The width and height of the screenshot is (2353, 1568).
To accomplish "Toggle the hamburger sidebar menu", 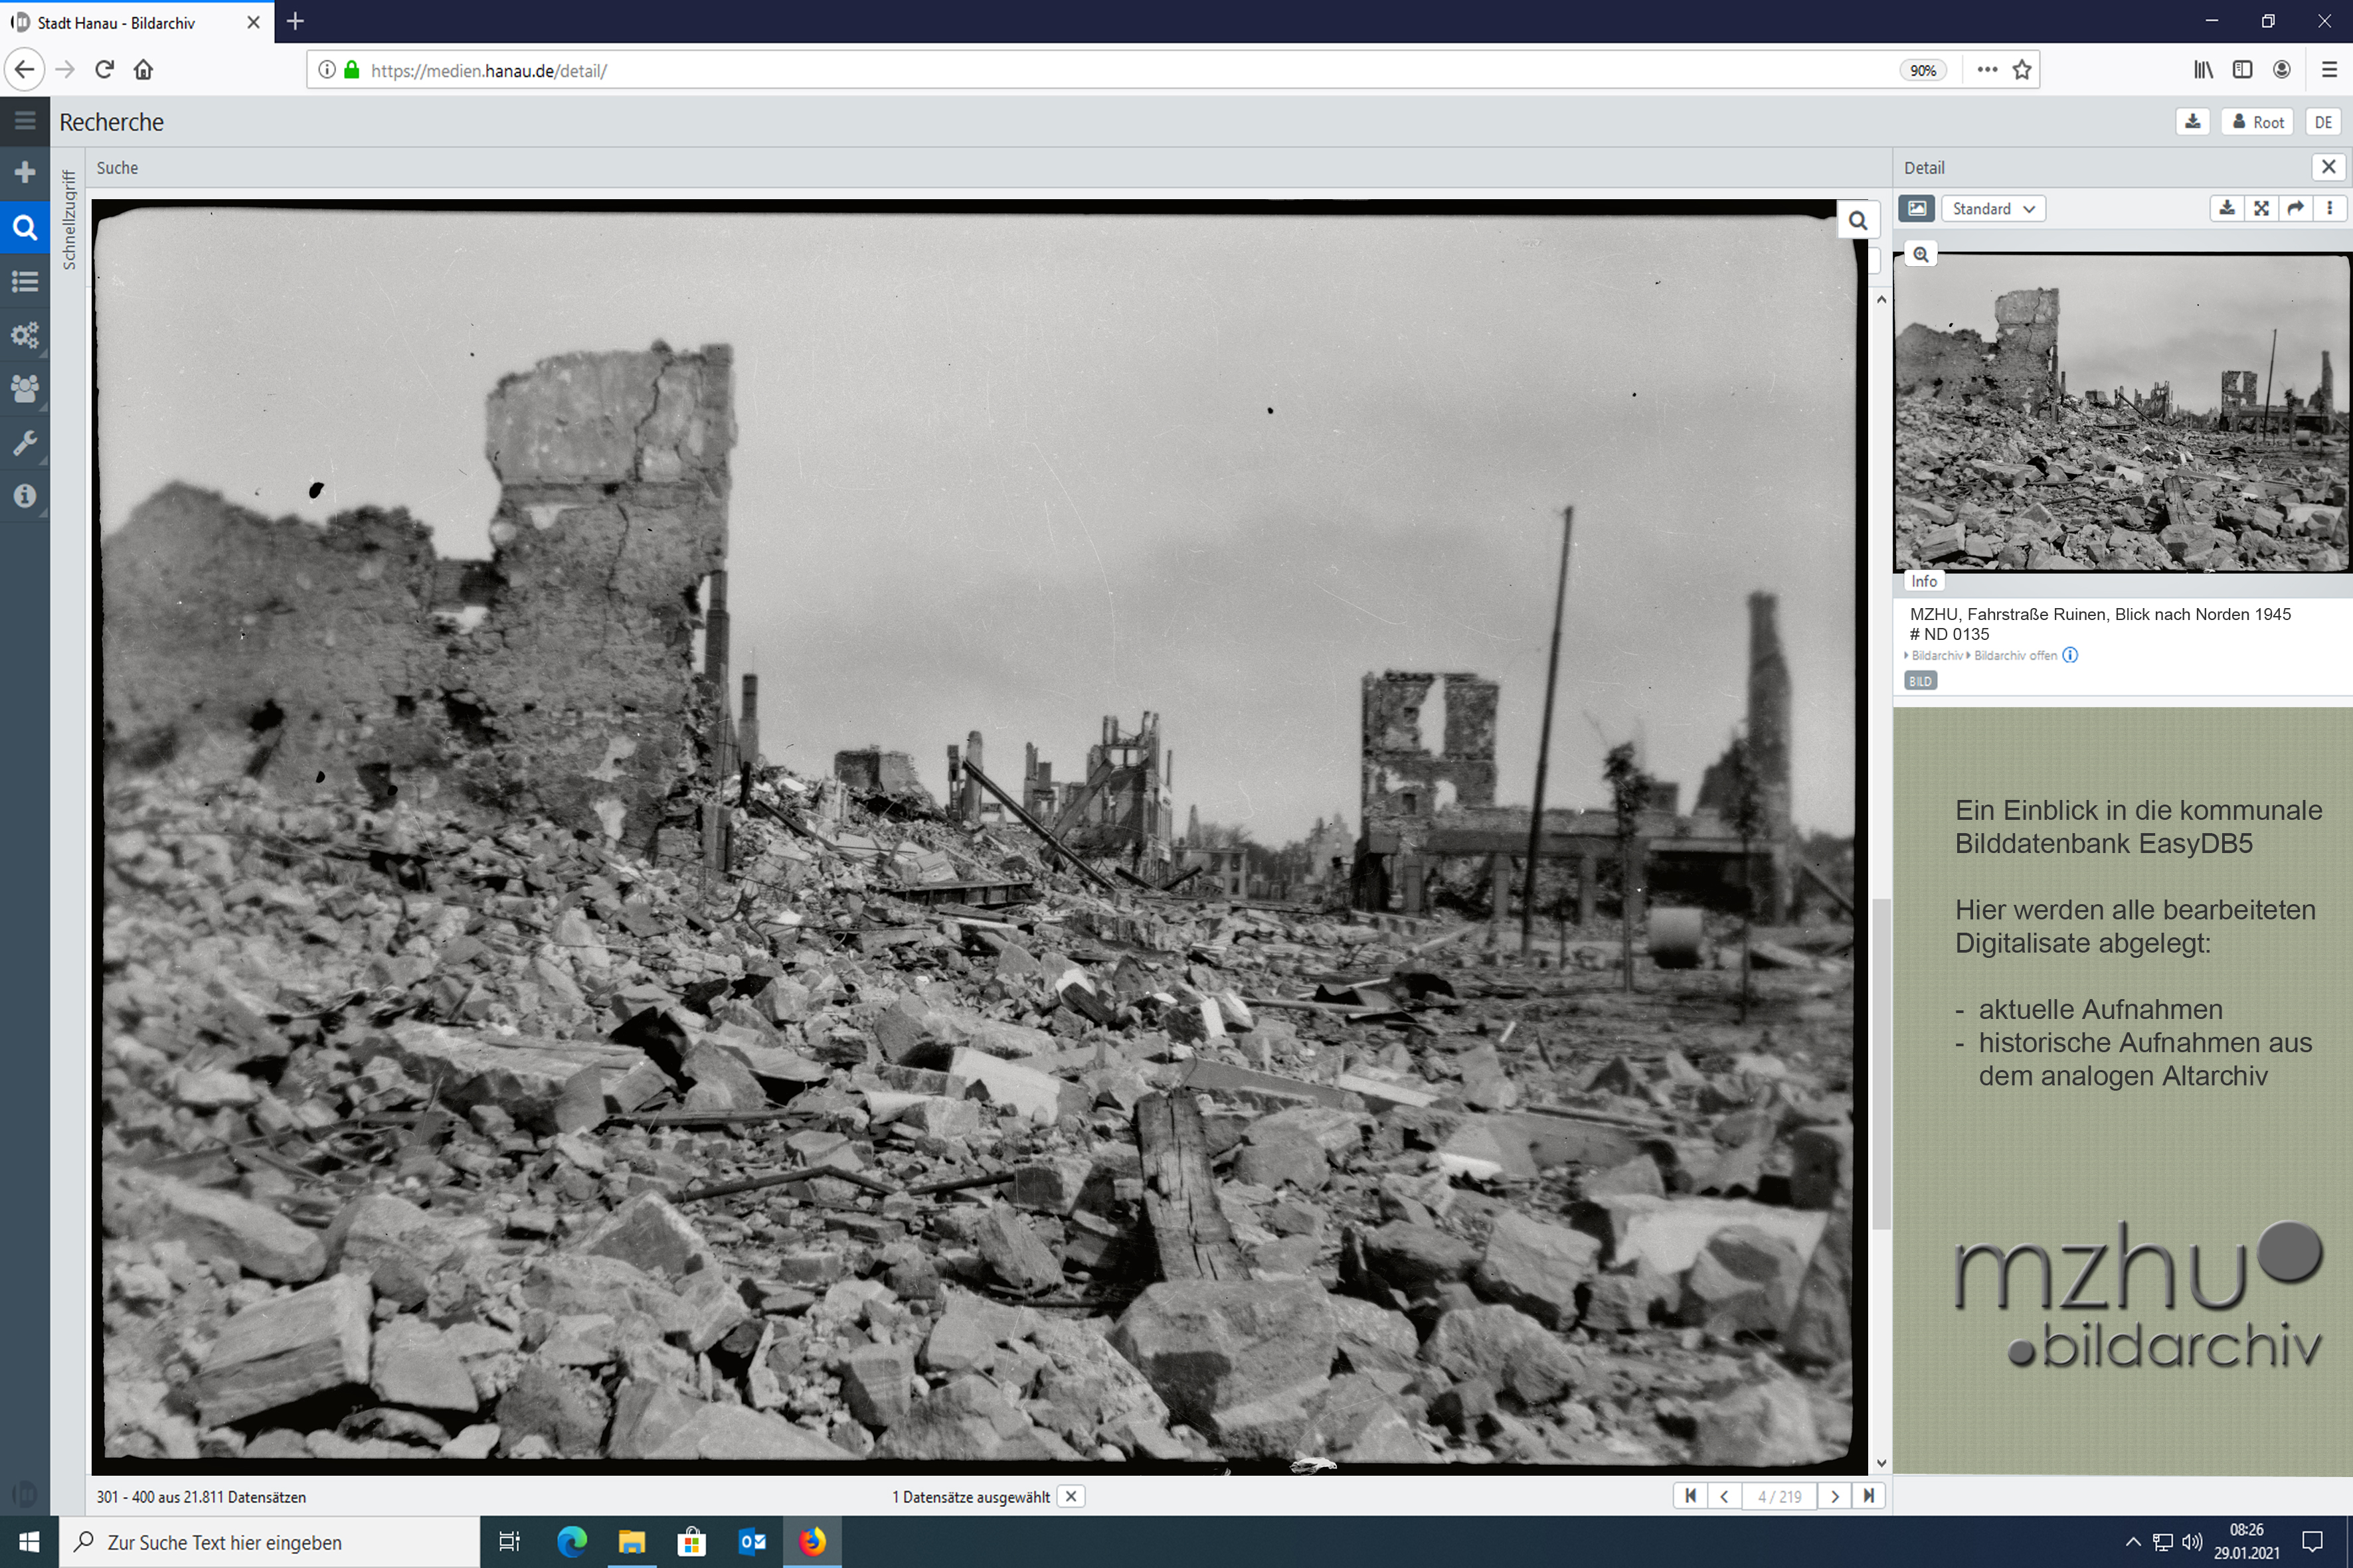I will click(x=25, y=121).
